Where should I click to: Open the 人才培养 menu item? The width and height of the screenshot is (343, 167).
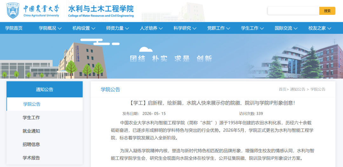pyautogui.click(x=149, y=28)
